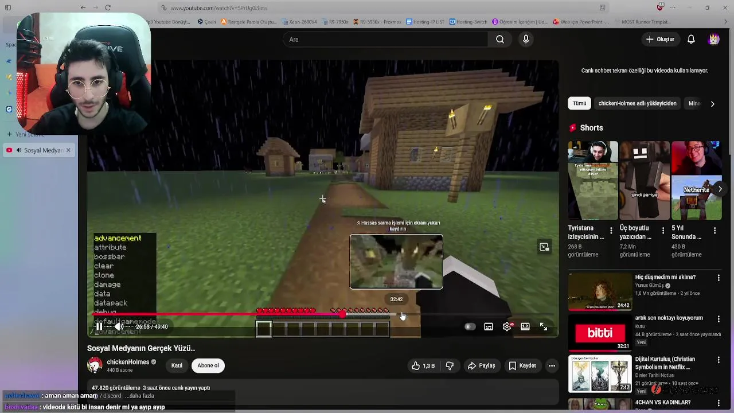This screenshot has width=734, height=413.
Task: Click miniplayer icon on video right edge
Action: point(544,247)
